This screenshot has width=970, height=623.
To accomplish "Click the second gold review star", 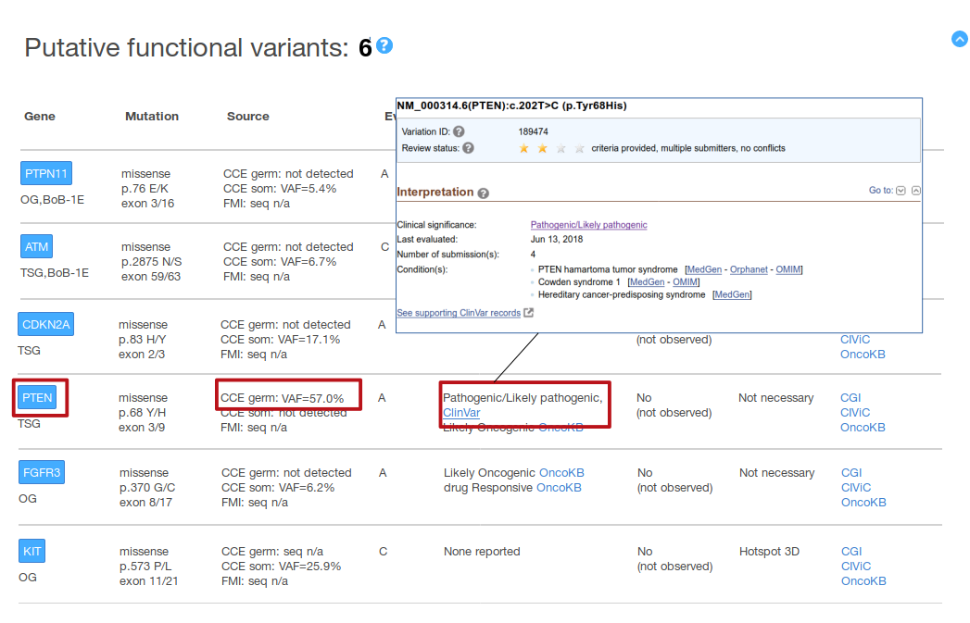I will (x=543, y=148).
